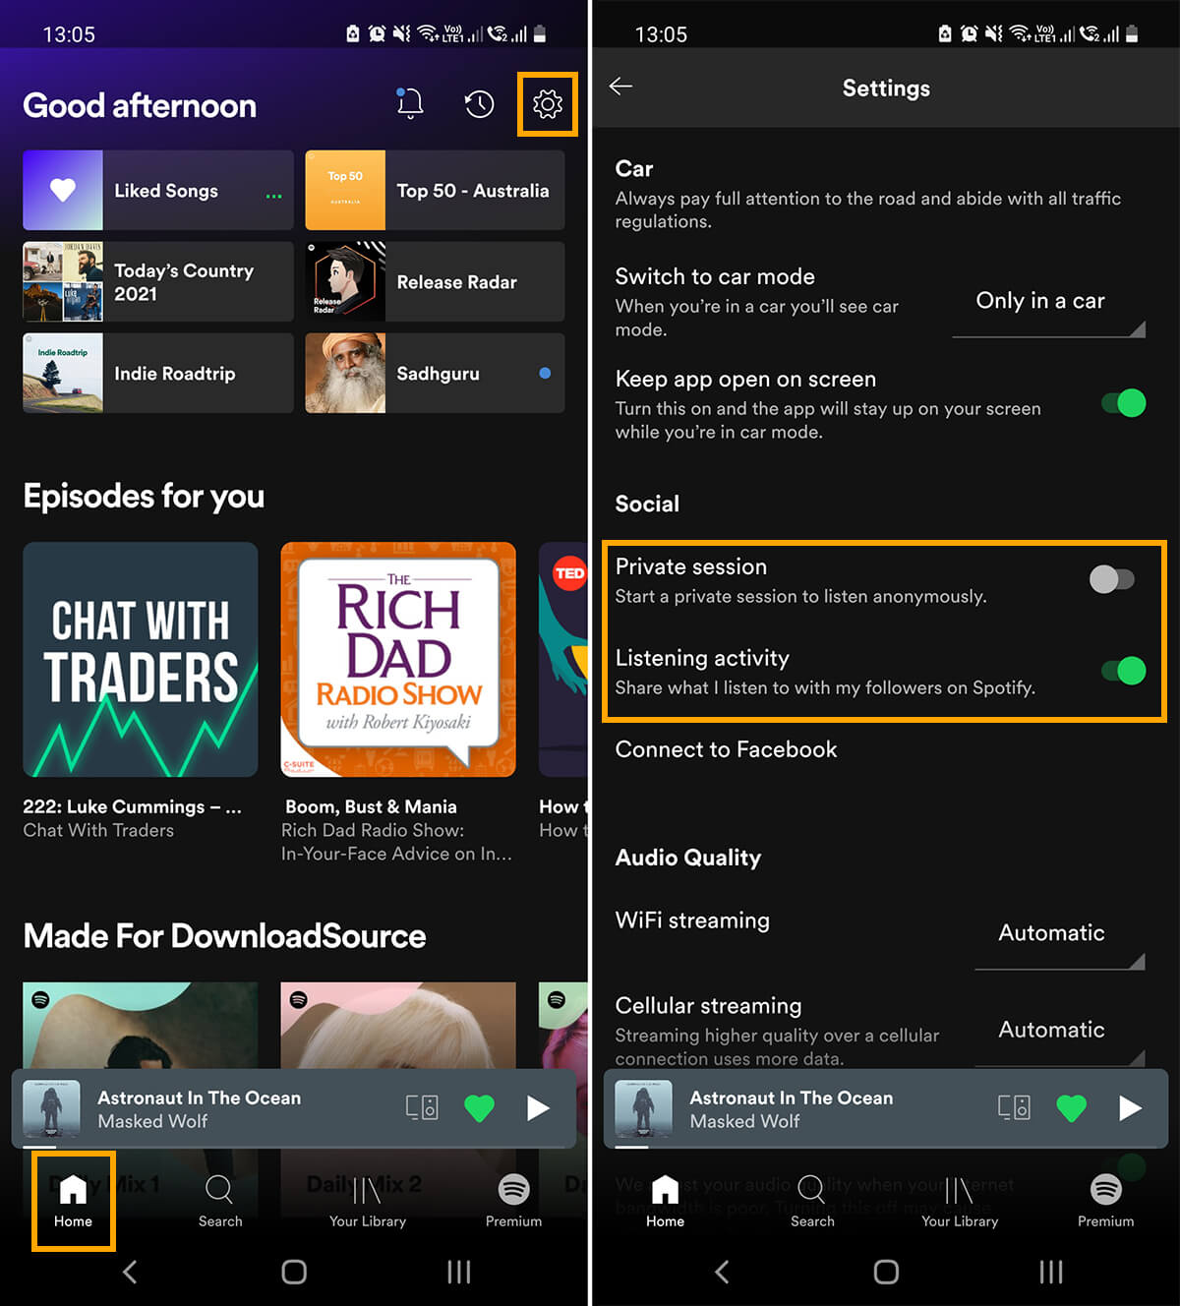Open Your Library tab on left screen
This screenshot has width=1180, height=1306.
(x=367, y=1201)
